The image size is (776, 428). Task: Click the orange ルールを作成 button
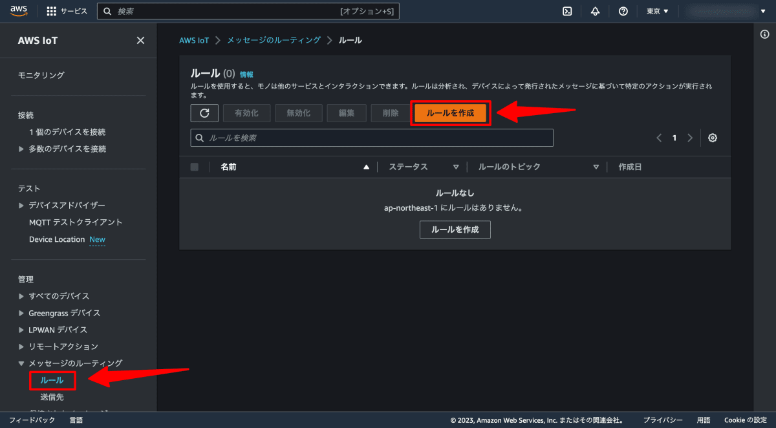click(451, 113)
